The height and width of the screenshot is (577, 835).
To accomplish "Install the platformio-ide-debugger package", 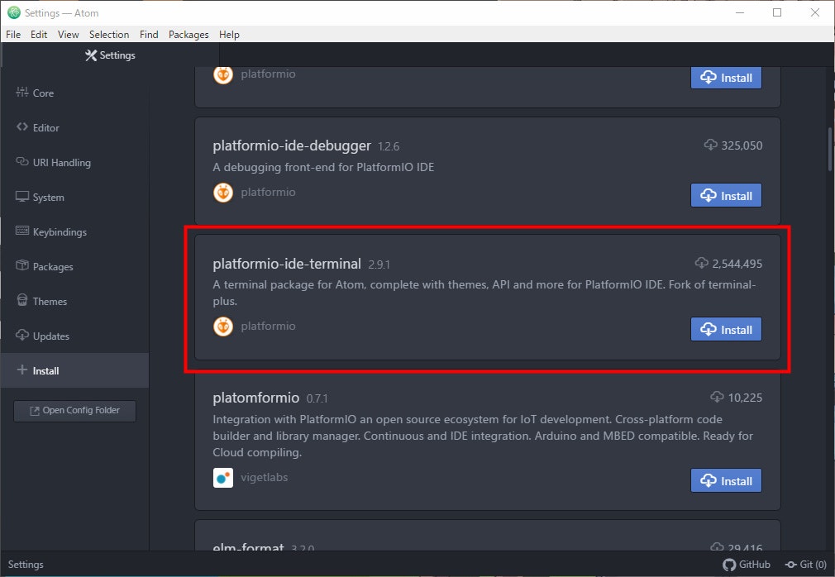I will click(726, 195).
